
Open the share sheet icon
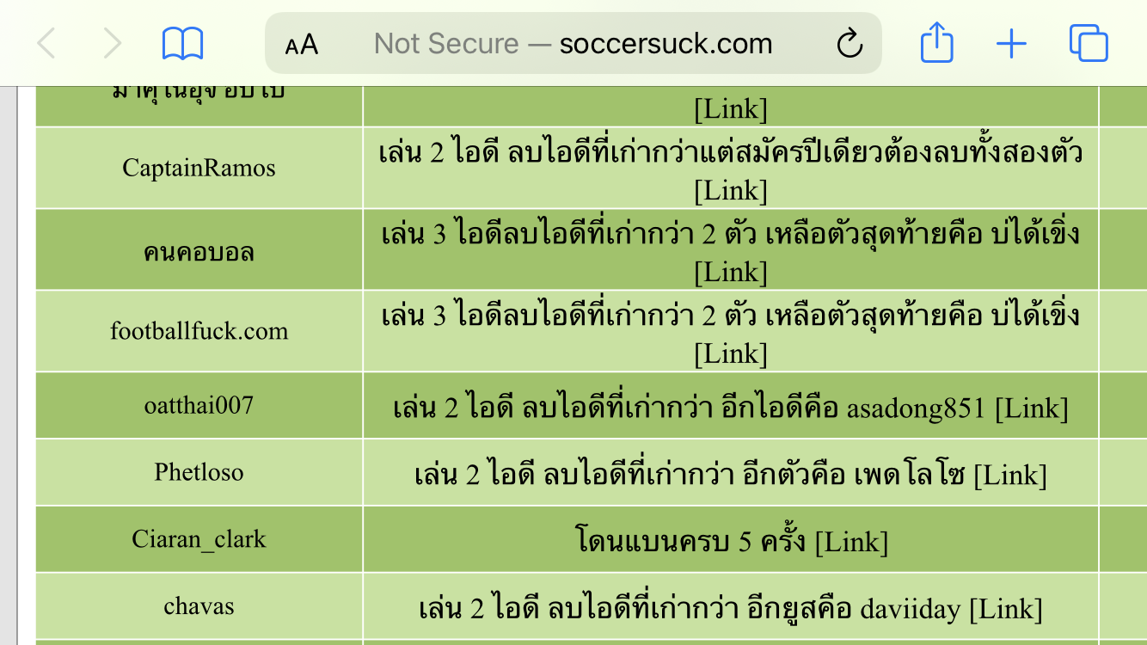point(936,42)
